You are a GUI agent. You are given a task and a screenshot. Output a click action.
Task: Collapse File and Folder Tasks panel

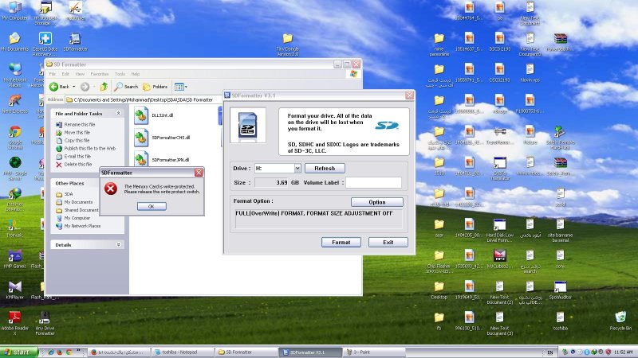pyautogui.click(x=118, y=113)
